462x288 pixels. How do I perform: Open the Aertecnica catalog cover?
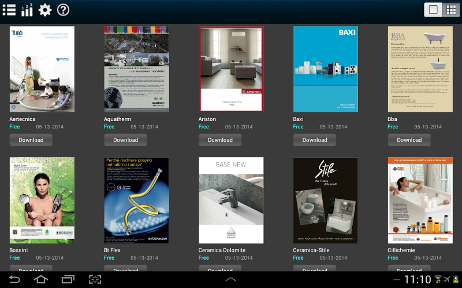[42, 69]
